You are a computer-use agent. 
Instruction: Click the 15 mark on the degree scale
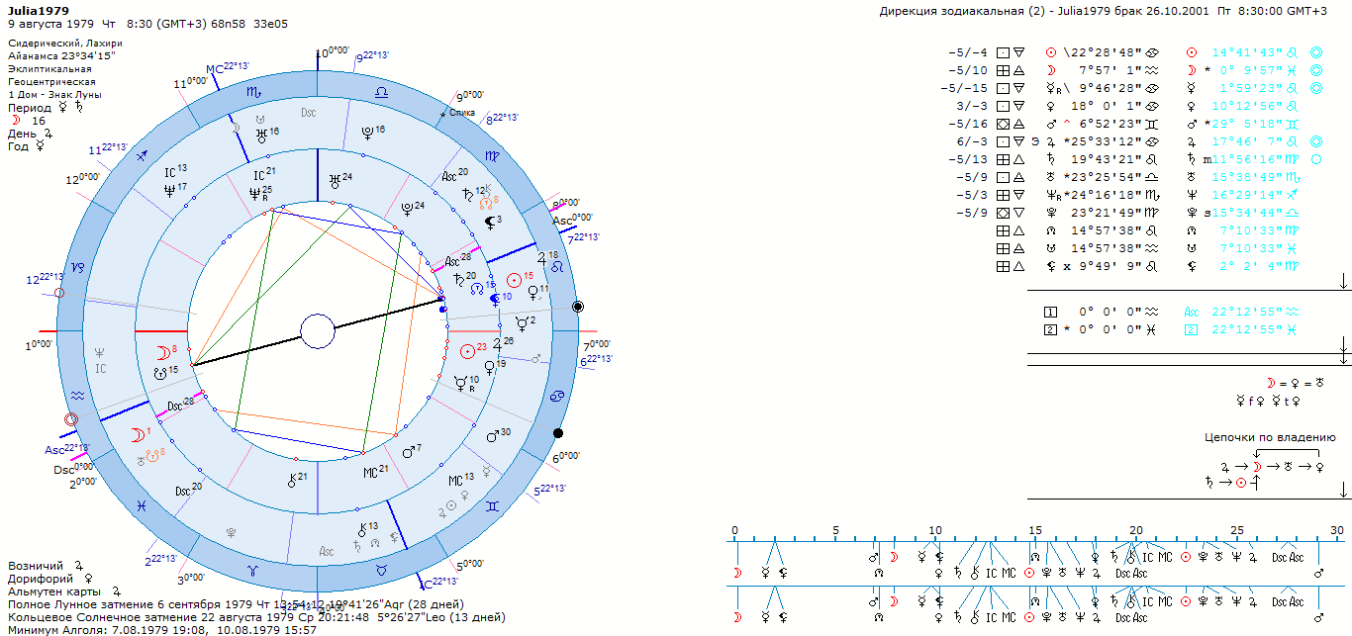pyautogui.click(x=1034, y=530)
